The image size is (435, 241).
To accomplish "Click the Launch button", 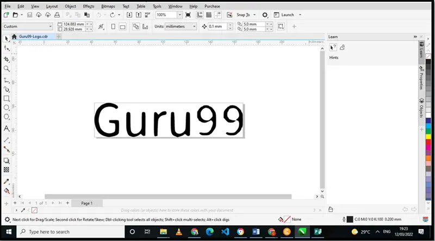I will (284, 15).
